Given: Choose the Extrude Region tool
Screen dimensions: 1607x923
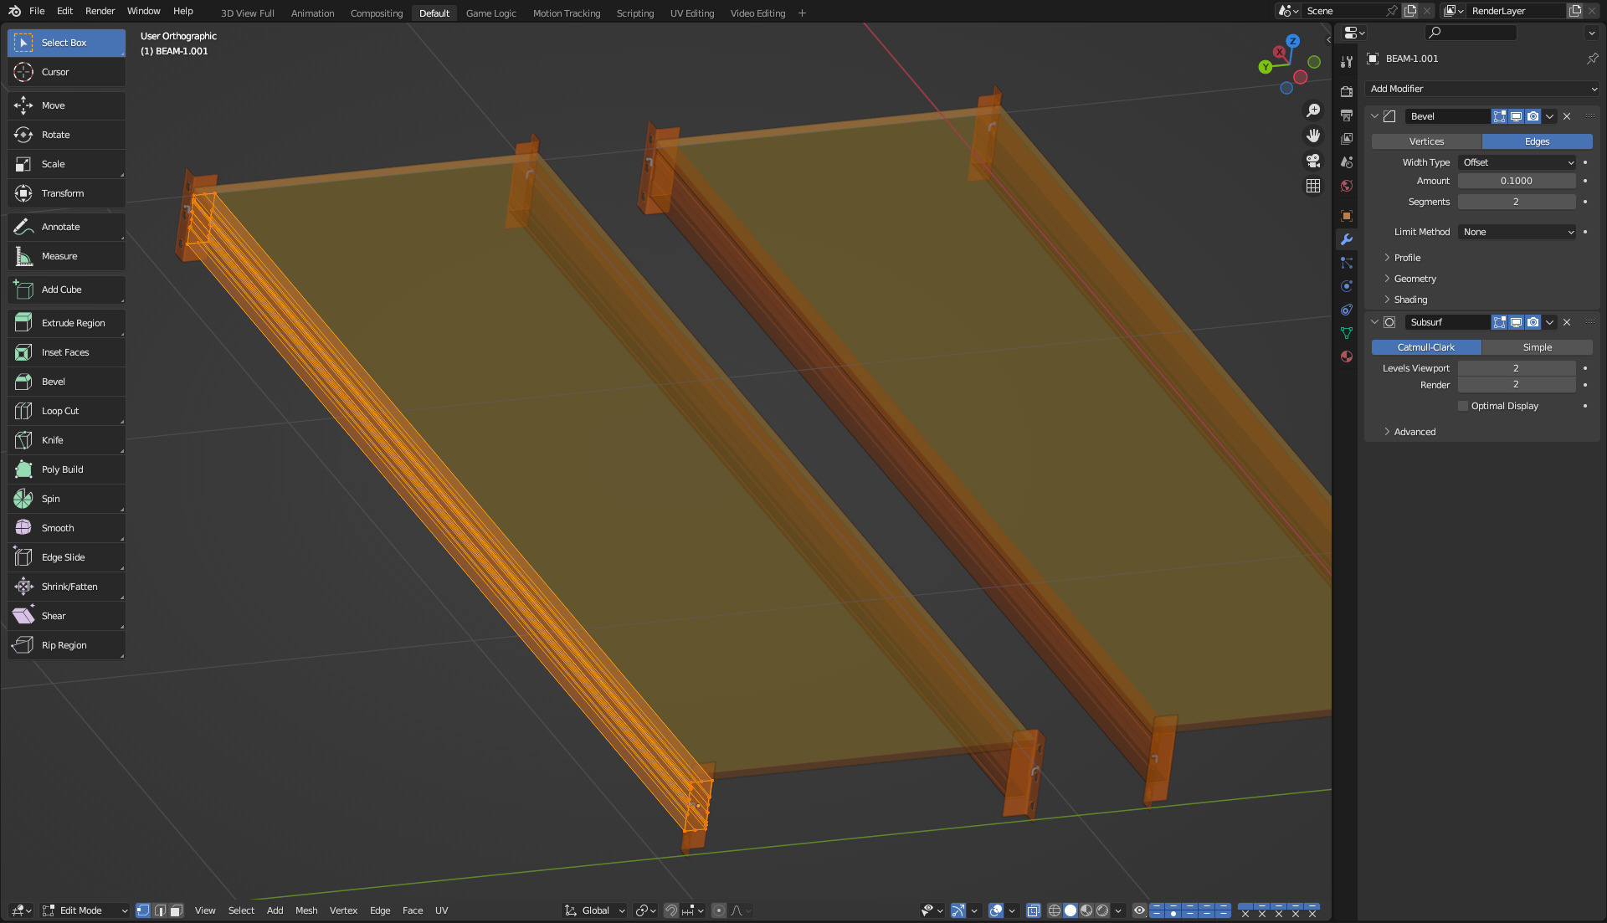Looking at the screenshot, I should [x=66, y=323].
